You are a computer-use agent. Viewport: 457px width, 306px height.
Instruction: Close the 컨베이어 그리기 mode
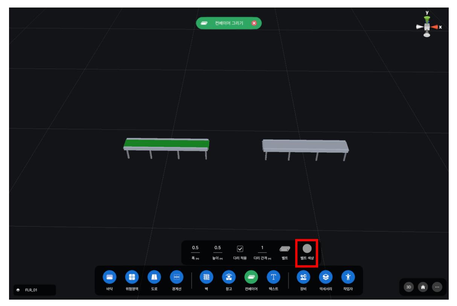pos(254,23)
